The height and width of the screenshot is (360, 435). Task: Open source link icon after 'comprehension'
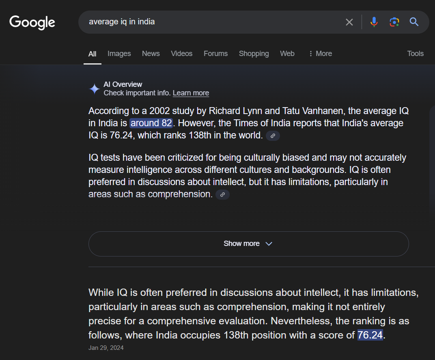222,194
